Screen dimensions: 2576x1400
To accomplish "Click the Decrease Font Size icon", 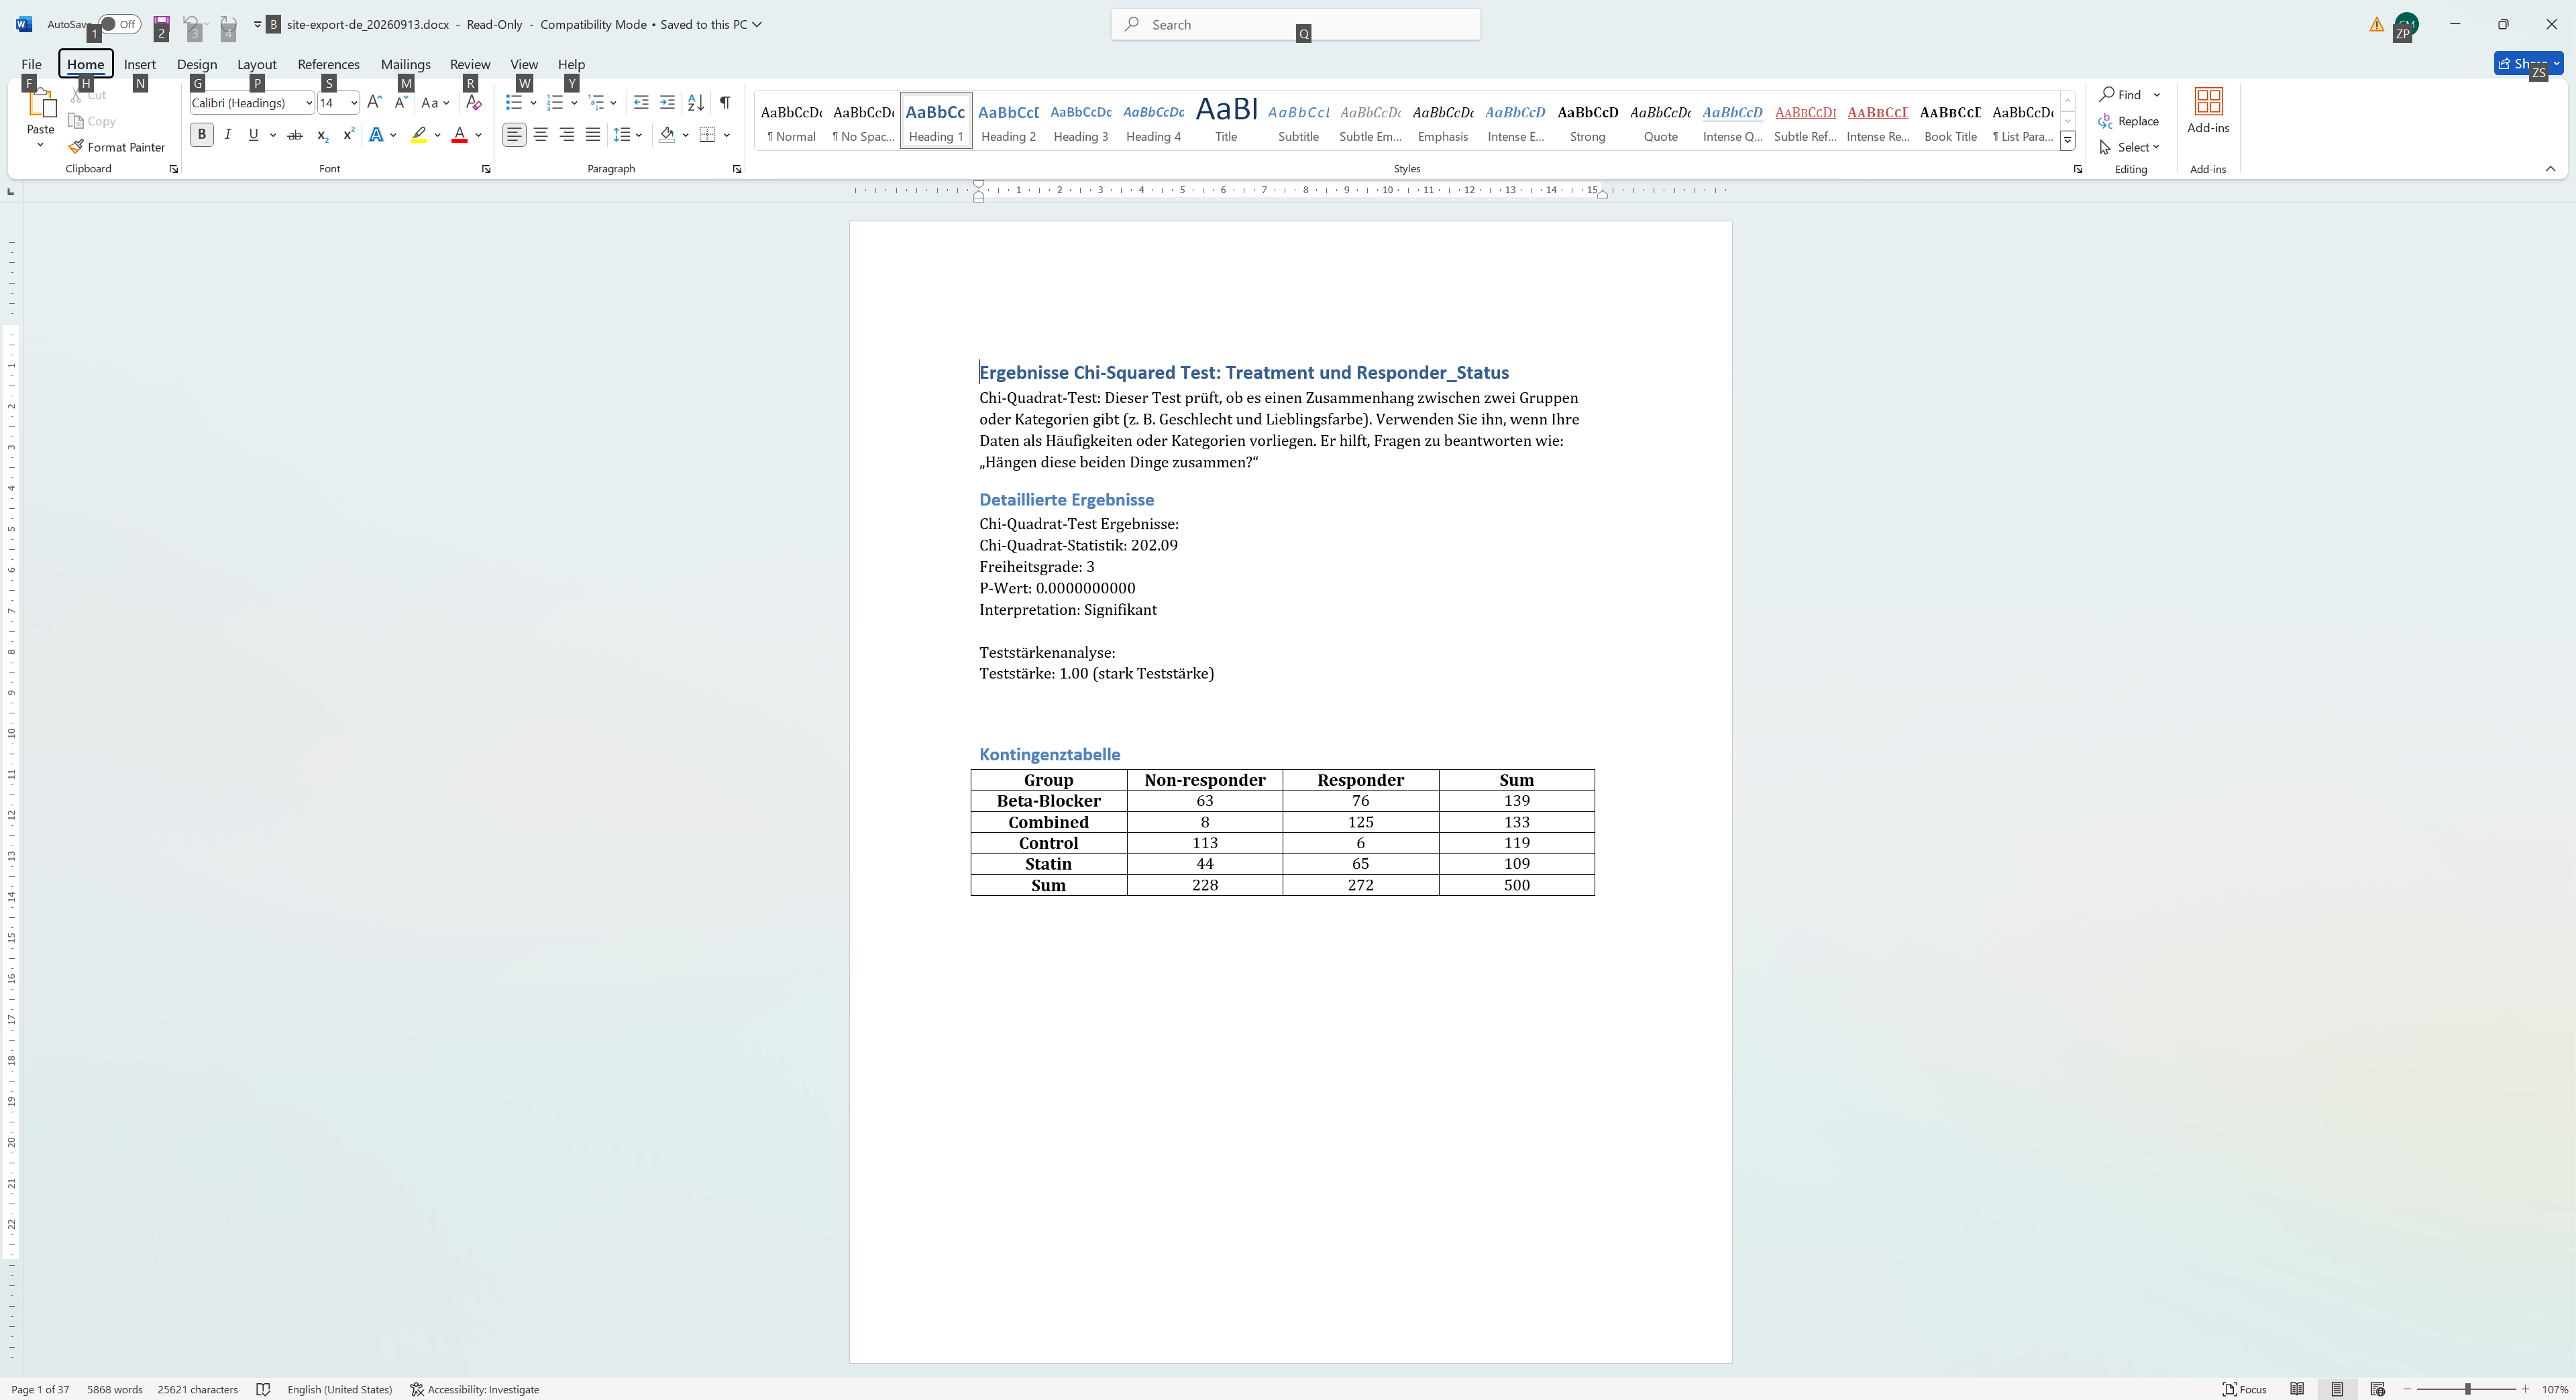I will (x=401, y=102).
